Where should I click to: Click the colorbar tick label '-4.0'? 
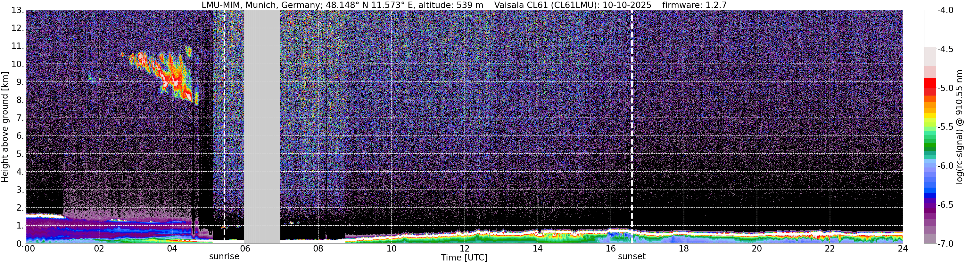pyautogui.click(x=945, y=10)
